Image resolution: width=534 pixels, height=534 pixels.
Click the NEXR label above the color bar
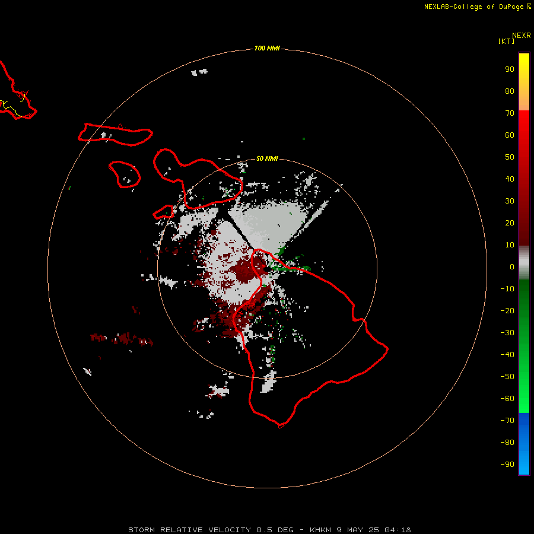(x=522, y=35)
